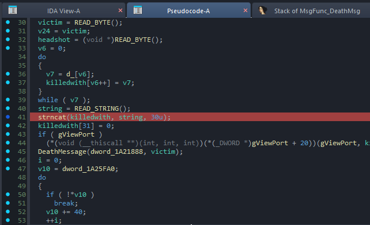The width and height of the screenshot is (370, 225).
Task: Click the IDA View-A tab icon
Action: pyautogui.click(x=13, y=10)
